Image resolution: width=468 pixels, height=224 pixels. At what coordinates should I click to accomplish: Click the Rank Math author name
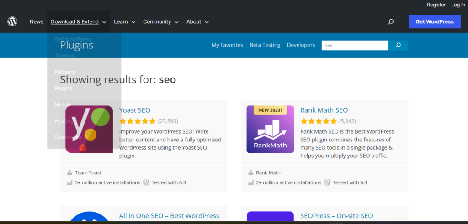click(x=268, y=173)
